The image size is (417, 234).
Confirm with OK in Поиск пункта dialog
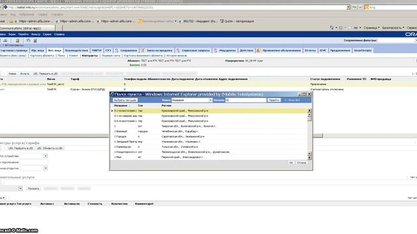pyautogui.click(x=291, y=162)
